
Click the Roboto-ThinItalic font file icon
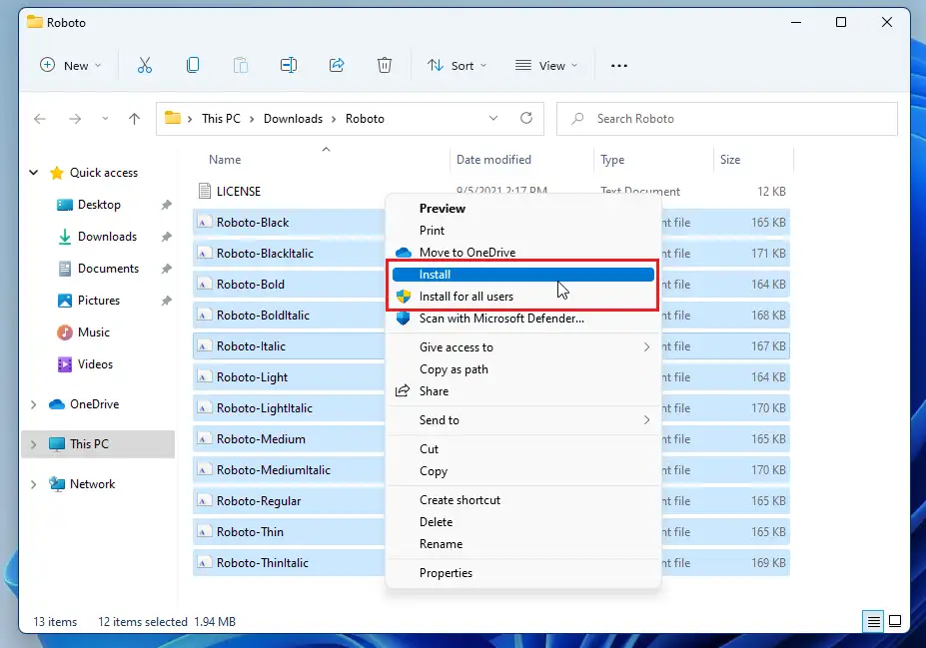click(x=204, y=563)
